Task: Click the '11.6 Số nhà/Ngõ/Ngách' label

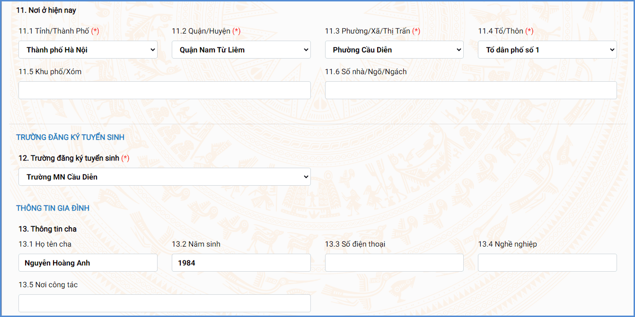Action: 365,72
